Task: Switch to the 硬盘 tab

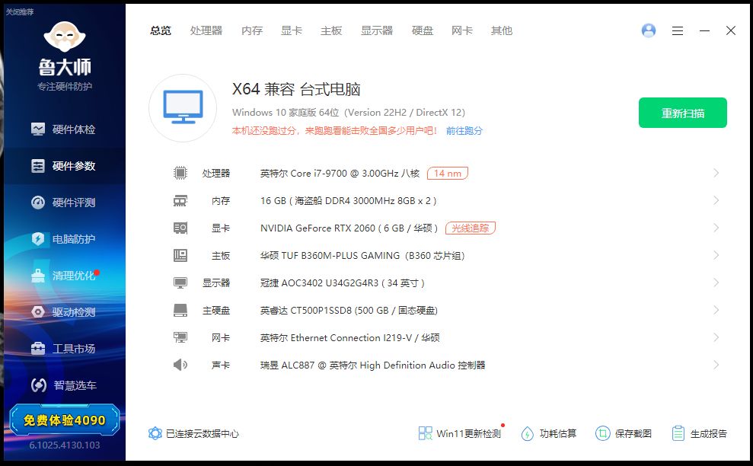Action: click(423, 30)
